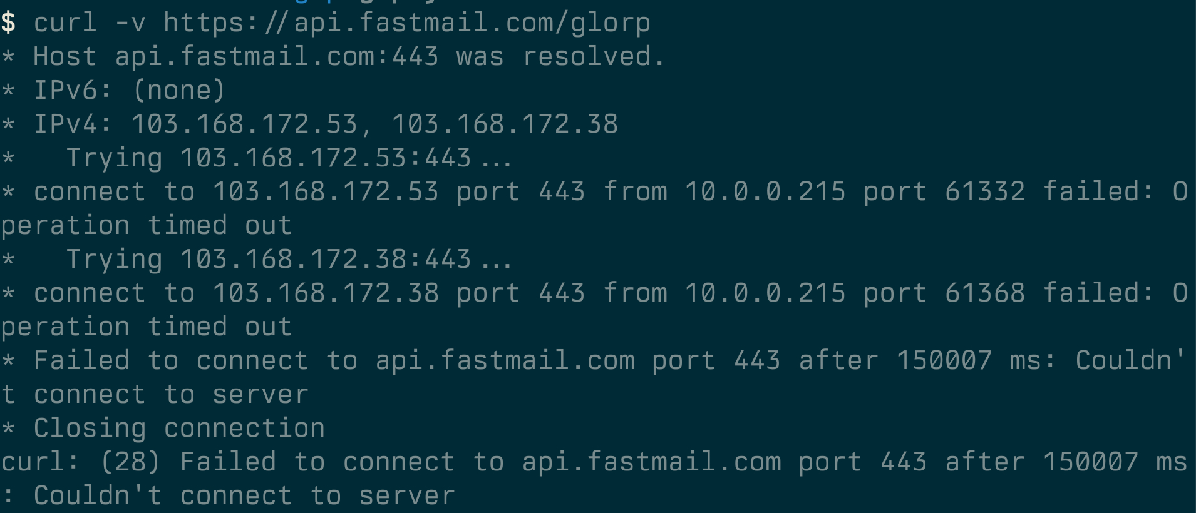
Task: Click 150007 on the curl (28) error line
Action: (1090, 462)
